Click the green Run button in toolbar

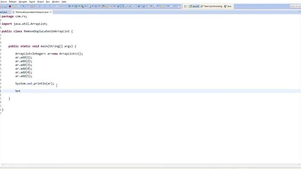pyautogui.click(x=76, y=6)
